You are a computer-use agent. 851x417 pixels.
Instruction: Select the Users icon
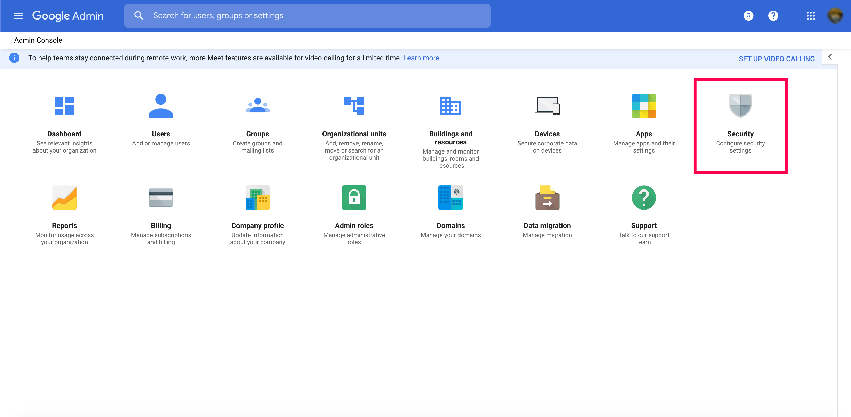click(x=161, y=106)
